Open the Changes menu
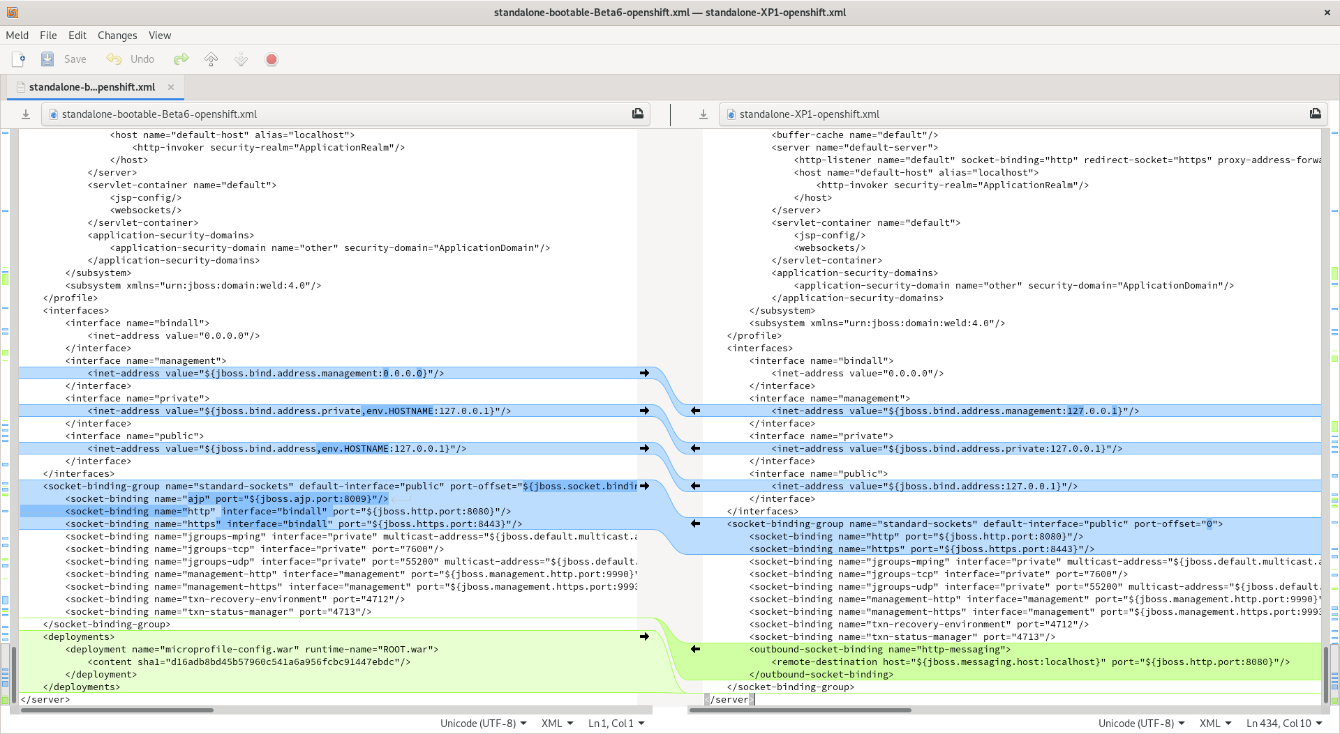Viewport: 1340px width, 734px height. [x=117, y=36]
